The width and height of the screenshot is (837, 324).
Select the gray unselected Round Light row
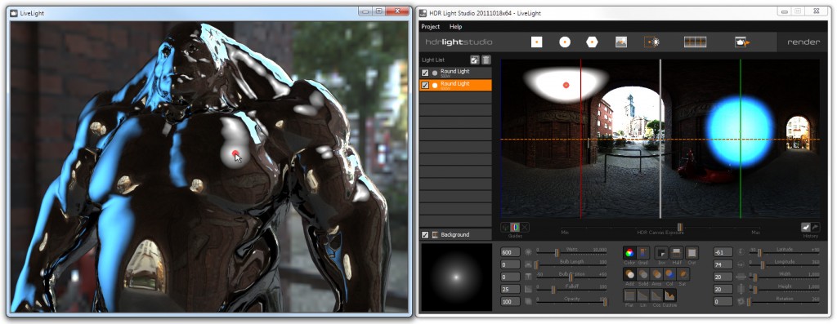(x=455, y=73)
